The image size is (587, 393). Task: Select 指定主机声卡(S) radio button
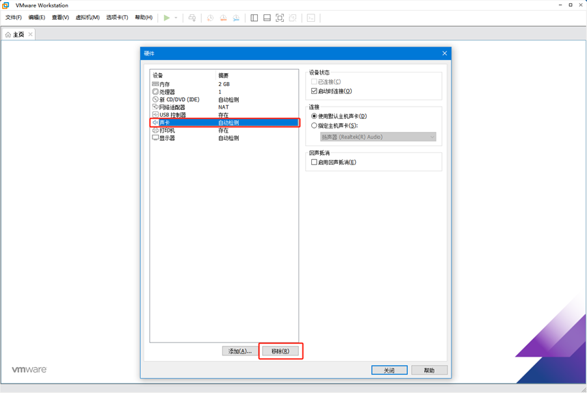(x=314, y=126)
